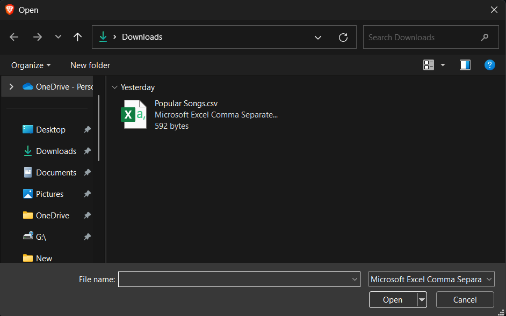Open Pictures in the navigation pane
506x316 pixels.
click(44, 194)
